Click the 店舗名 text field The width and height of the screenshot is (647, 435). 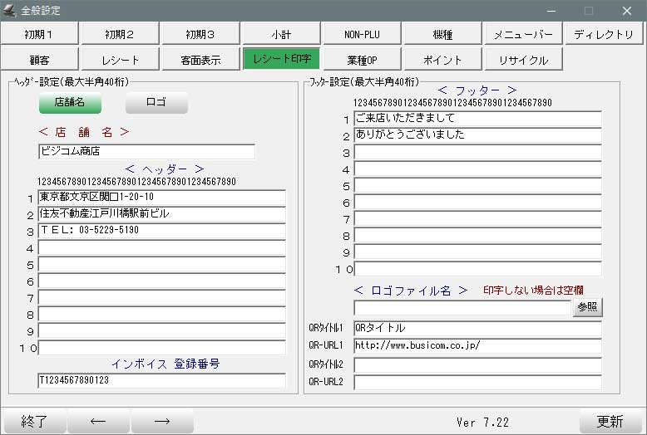point(146,152)
